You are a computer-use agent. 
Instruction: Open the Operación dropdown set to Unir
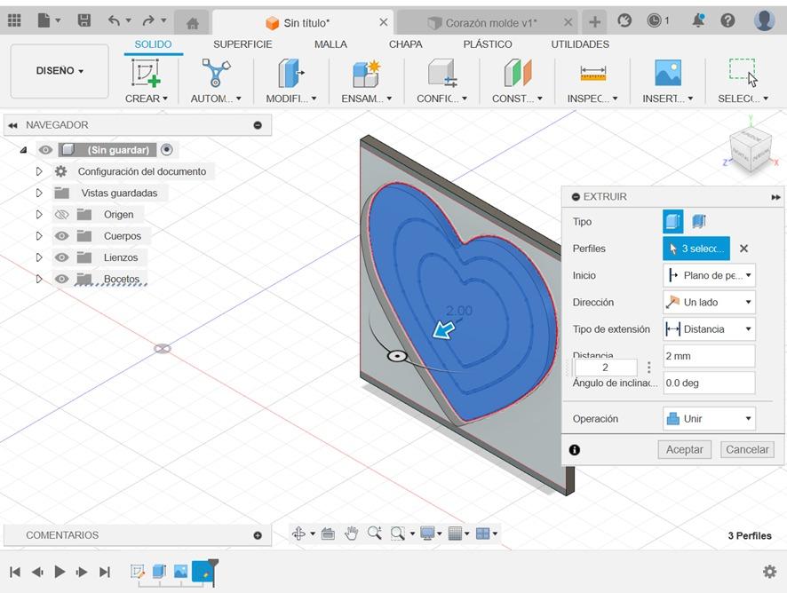coord(709,419)
